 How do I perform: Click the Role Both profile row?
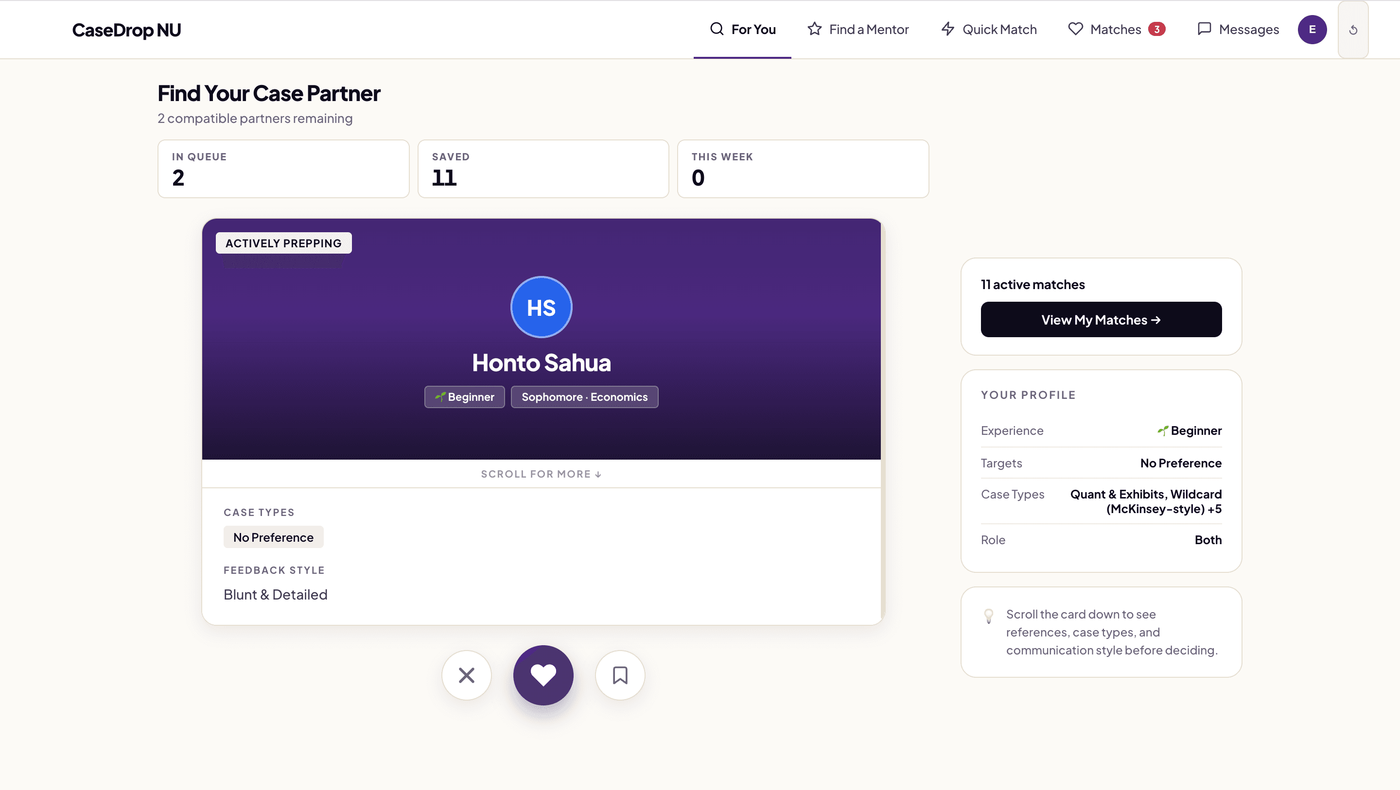[x=1101, y=539]
